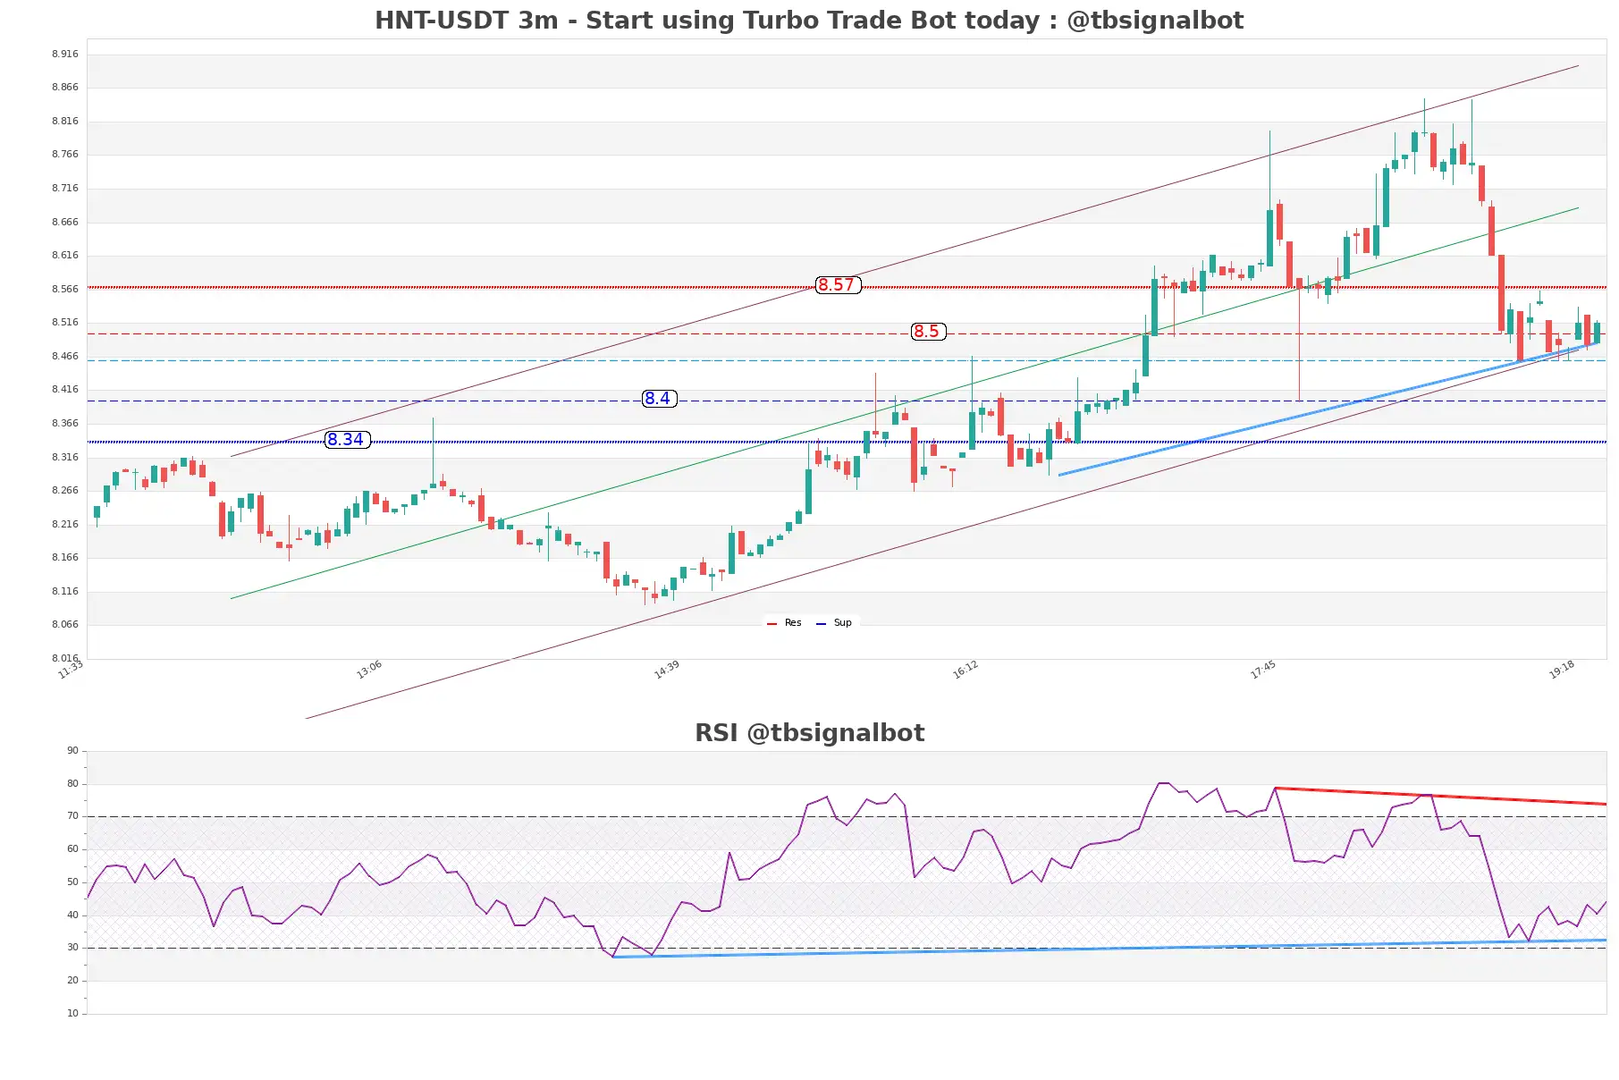Viewport: 1619px width, 1080px height.
Task: Click the RSI 90 axis label
Action: point(73,751)
